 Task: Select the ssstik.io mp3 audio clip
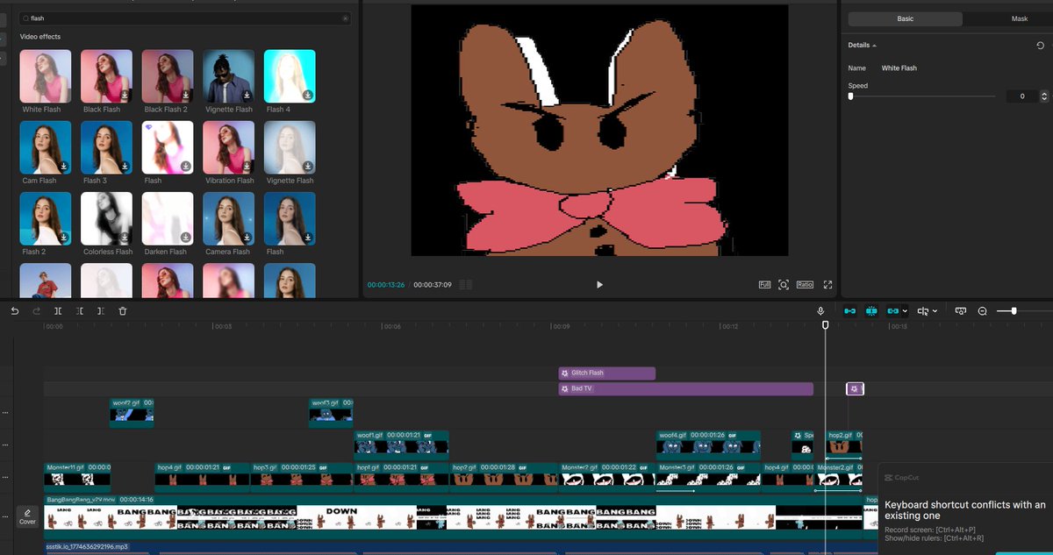452,548
